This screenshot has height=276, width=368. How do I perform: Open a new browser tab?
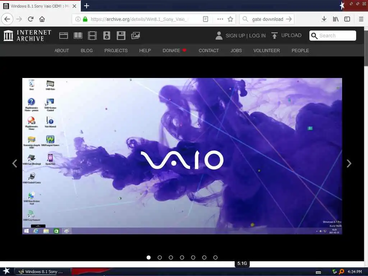(87, 6)
